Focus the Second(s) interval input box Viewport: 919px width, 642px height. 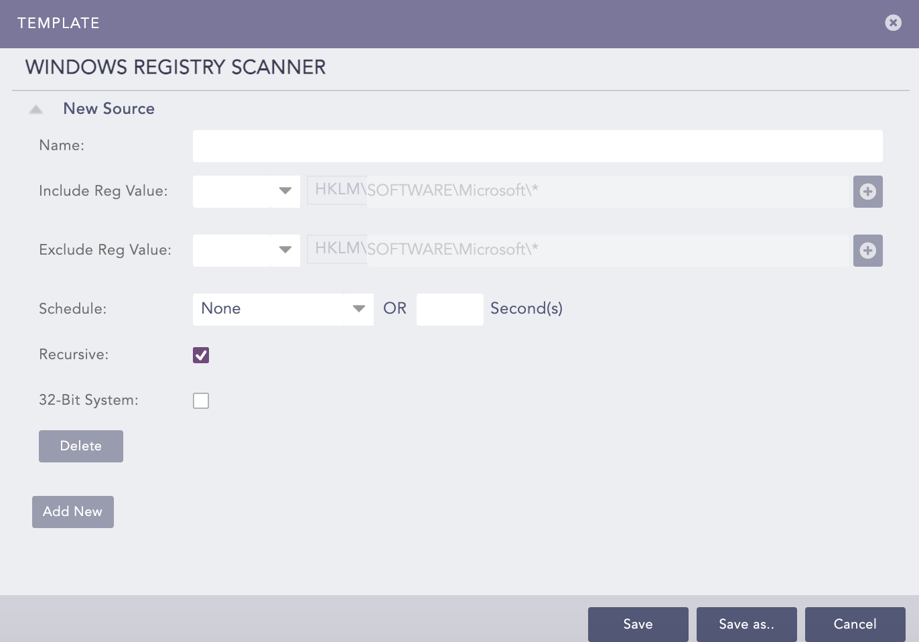(449, 310)
